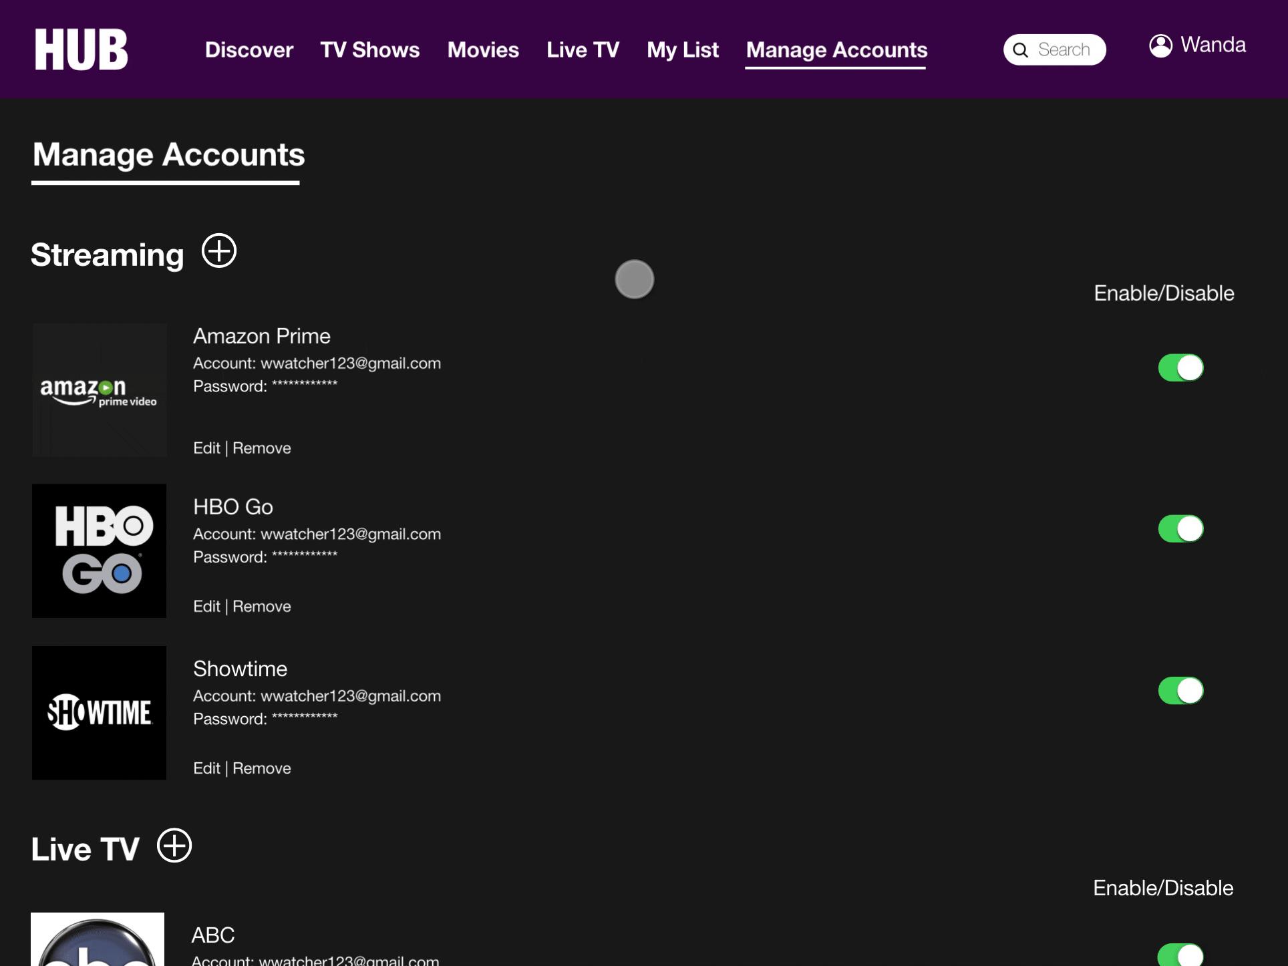The width and height of the screenshot is (1288, 966).
Task: Add a new Live TV account with plus icon
Action: (x=174, y=846)
